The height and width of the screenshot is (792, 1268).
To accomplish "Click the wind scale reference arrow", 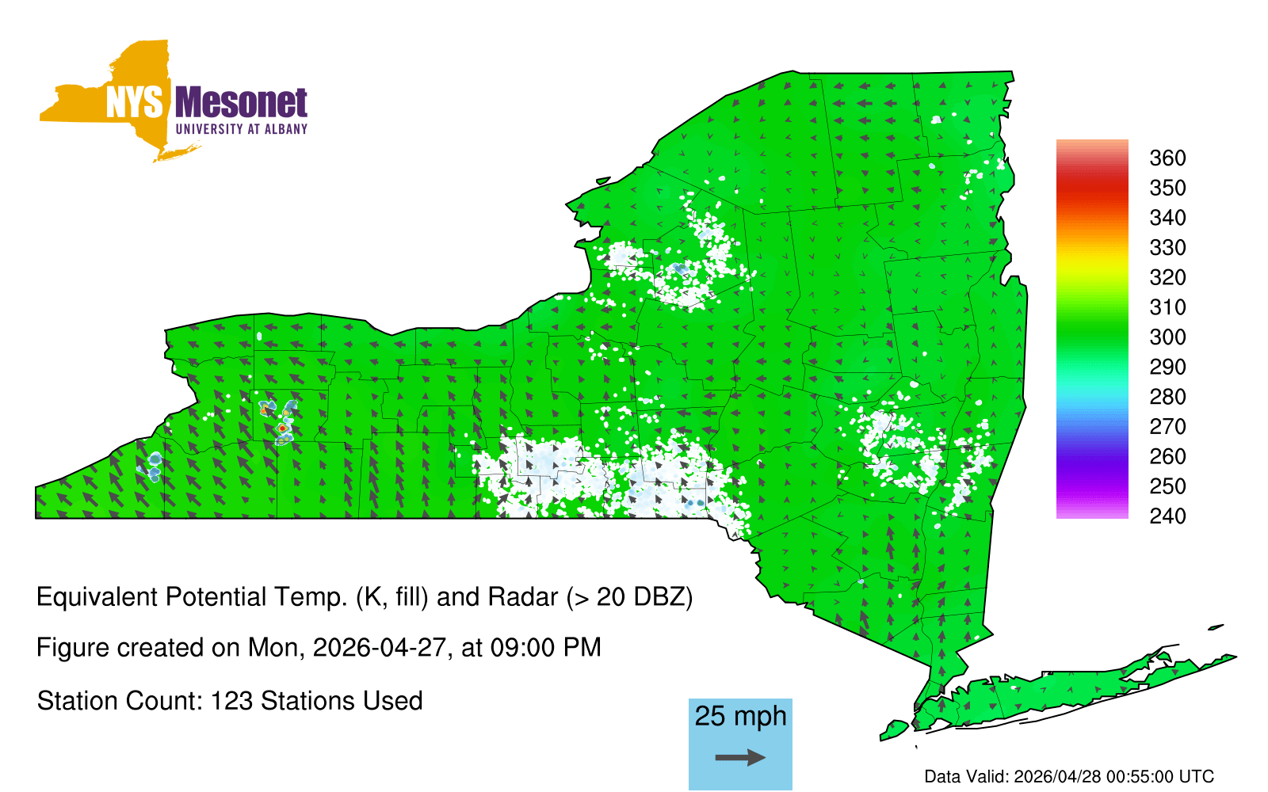I will click(x=740, y=758).
